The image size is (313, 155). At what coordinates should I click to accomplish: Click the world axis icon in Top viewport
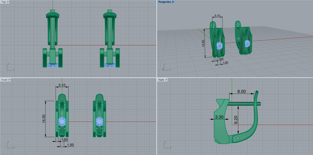tap(10, 67)
